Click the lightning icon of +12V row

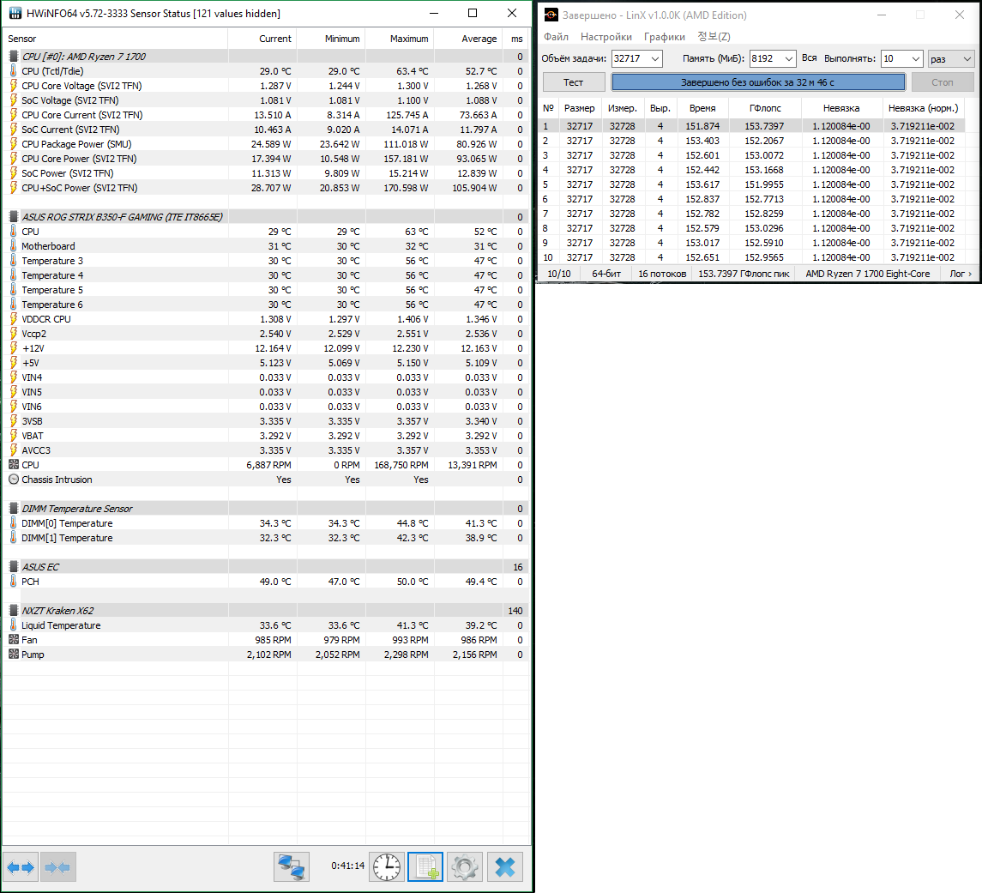pos(14,348)
